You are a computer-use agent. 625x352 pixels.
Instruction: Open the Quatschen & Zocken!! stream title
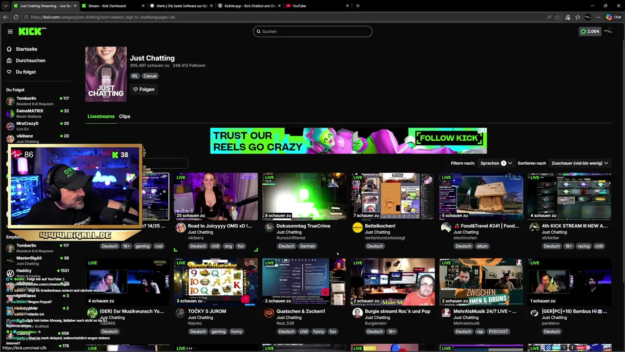click(301, 311)
